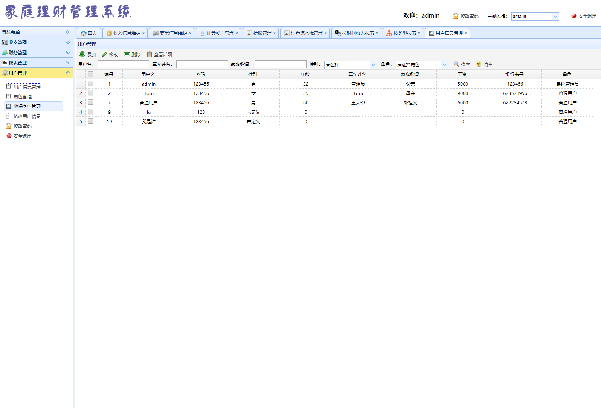Close the 收入信息维护 tab
Viewport: 601px width, 408px height.
click(x=143, y=33)
